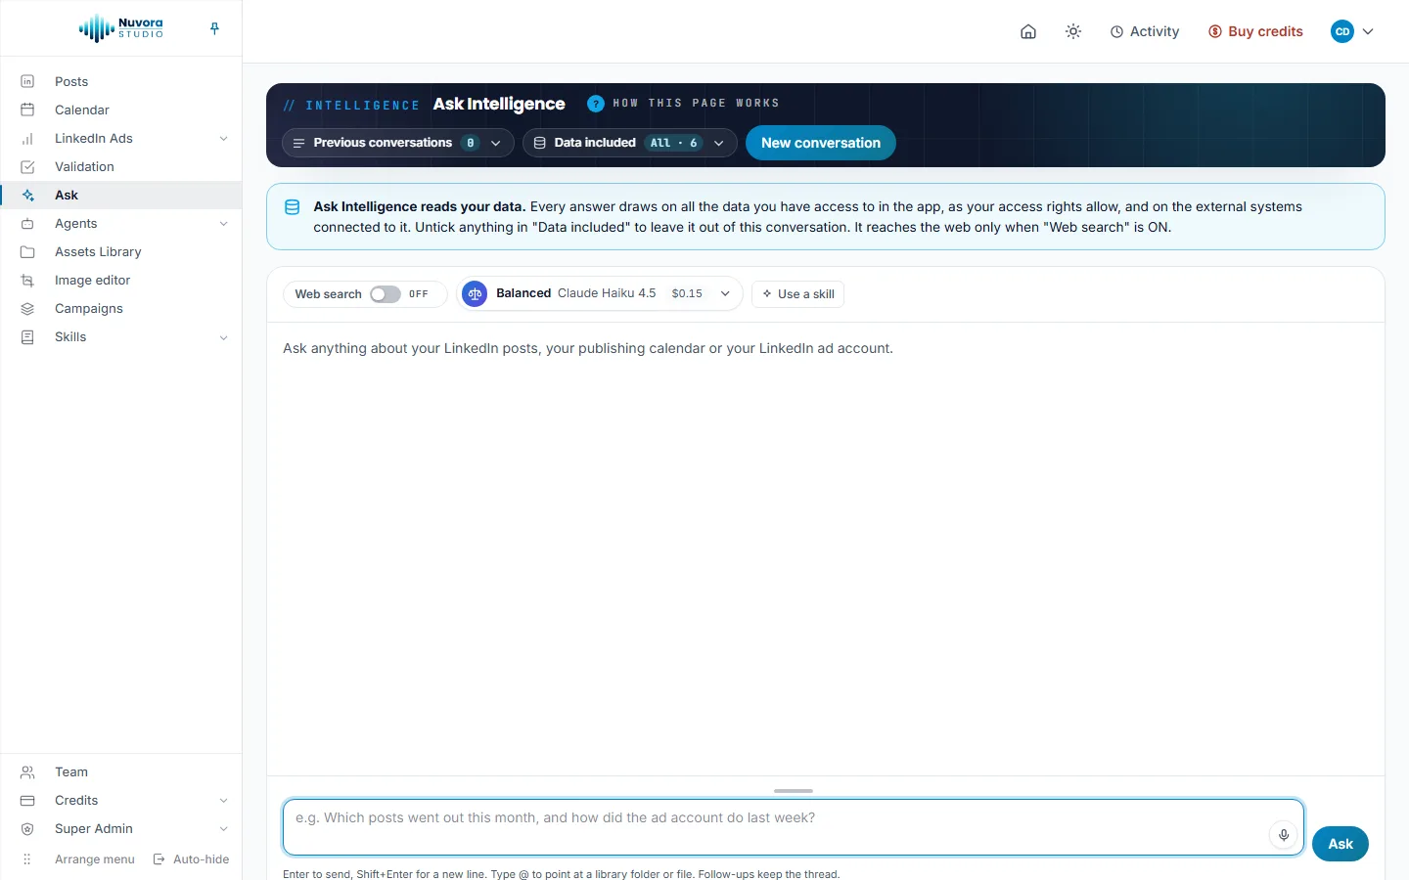The width and height of the screenshot is (1409, 880).
Task: Expand the Skills submenu chevron
Action: [x=223, y=337]
